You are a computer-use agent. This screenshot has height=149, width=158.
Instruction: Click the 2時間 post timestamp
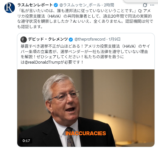(109, 5)
